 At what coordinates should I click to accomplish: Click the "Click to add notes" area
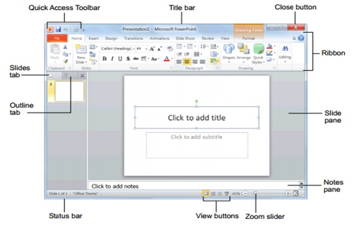coord(193,186)
